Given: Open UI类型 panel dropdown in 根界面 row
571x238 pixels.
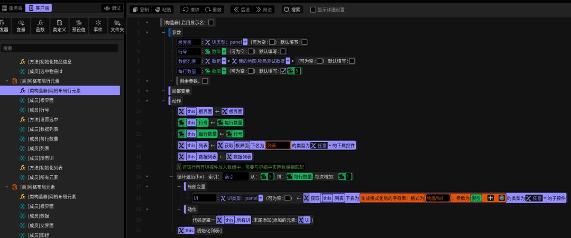Looking at the screenshot, I should click(x=245, y=42).
